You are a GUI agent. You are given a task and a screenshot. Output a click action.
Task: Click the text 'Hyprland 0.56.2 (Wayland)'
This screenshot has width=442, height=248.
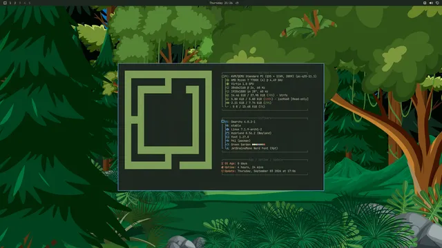(x=251, y=133)
